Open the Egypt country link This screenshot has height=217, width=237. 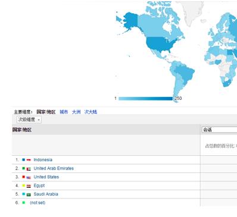39,185
